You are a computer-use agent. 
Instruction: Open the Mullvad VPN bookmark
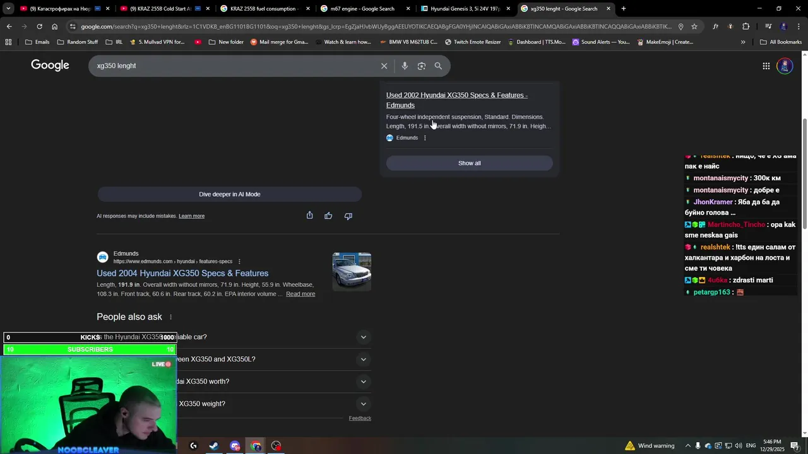(x=157, y=42)
